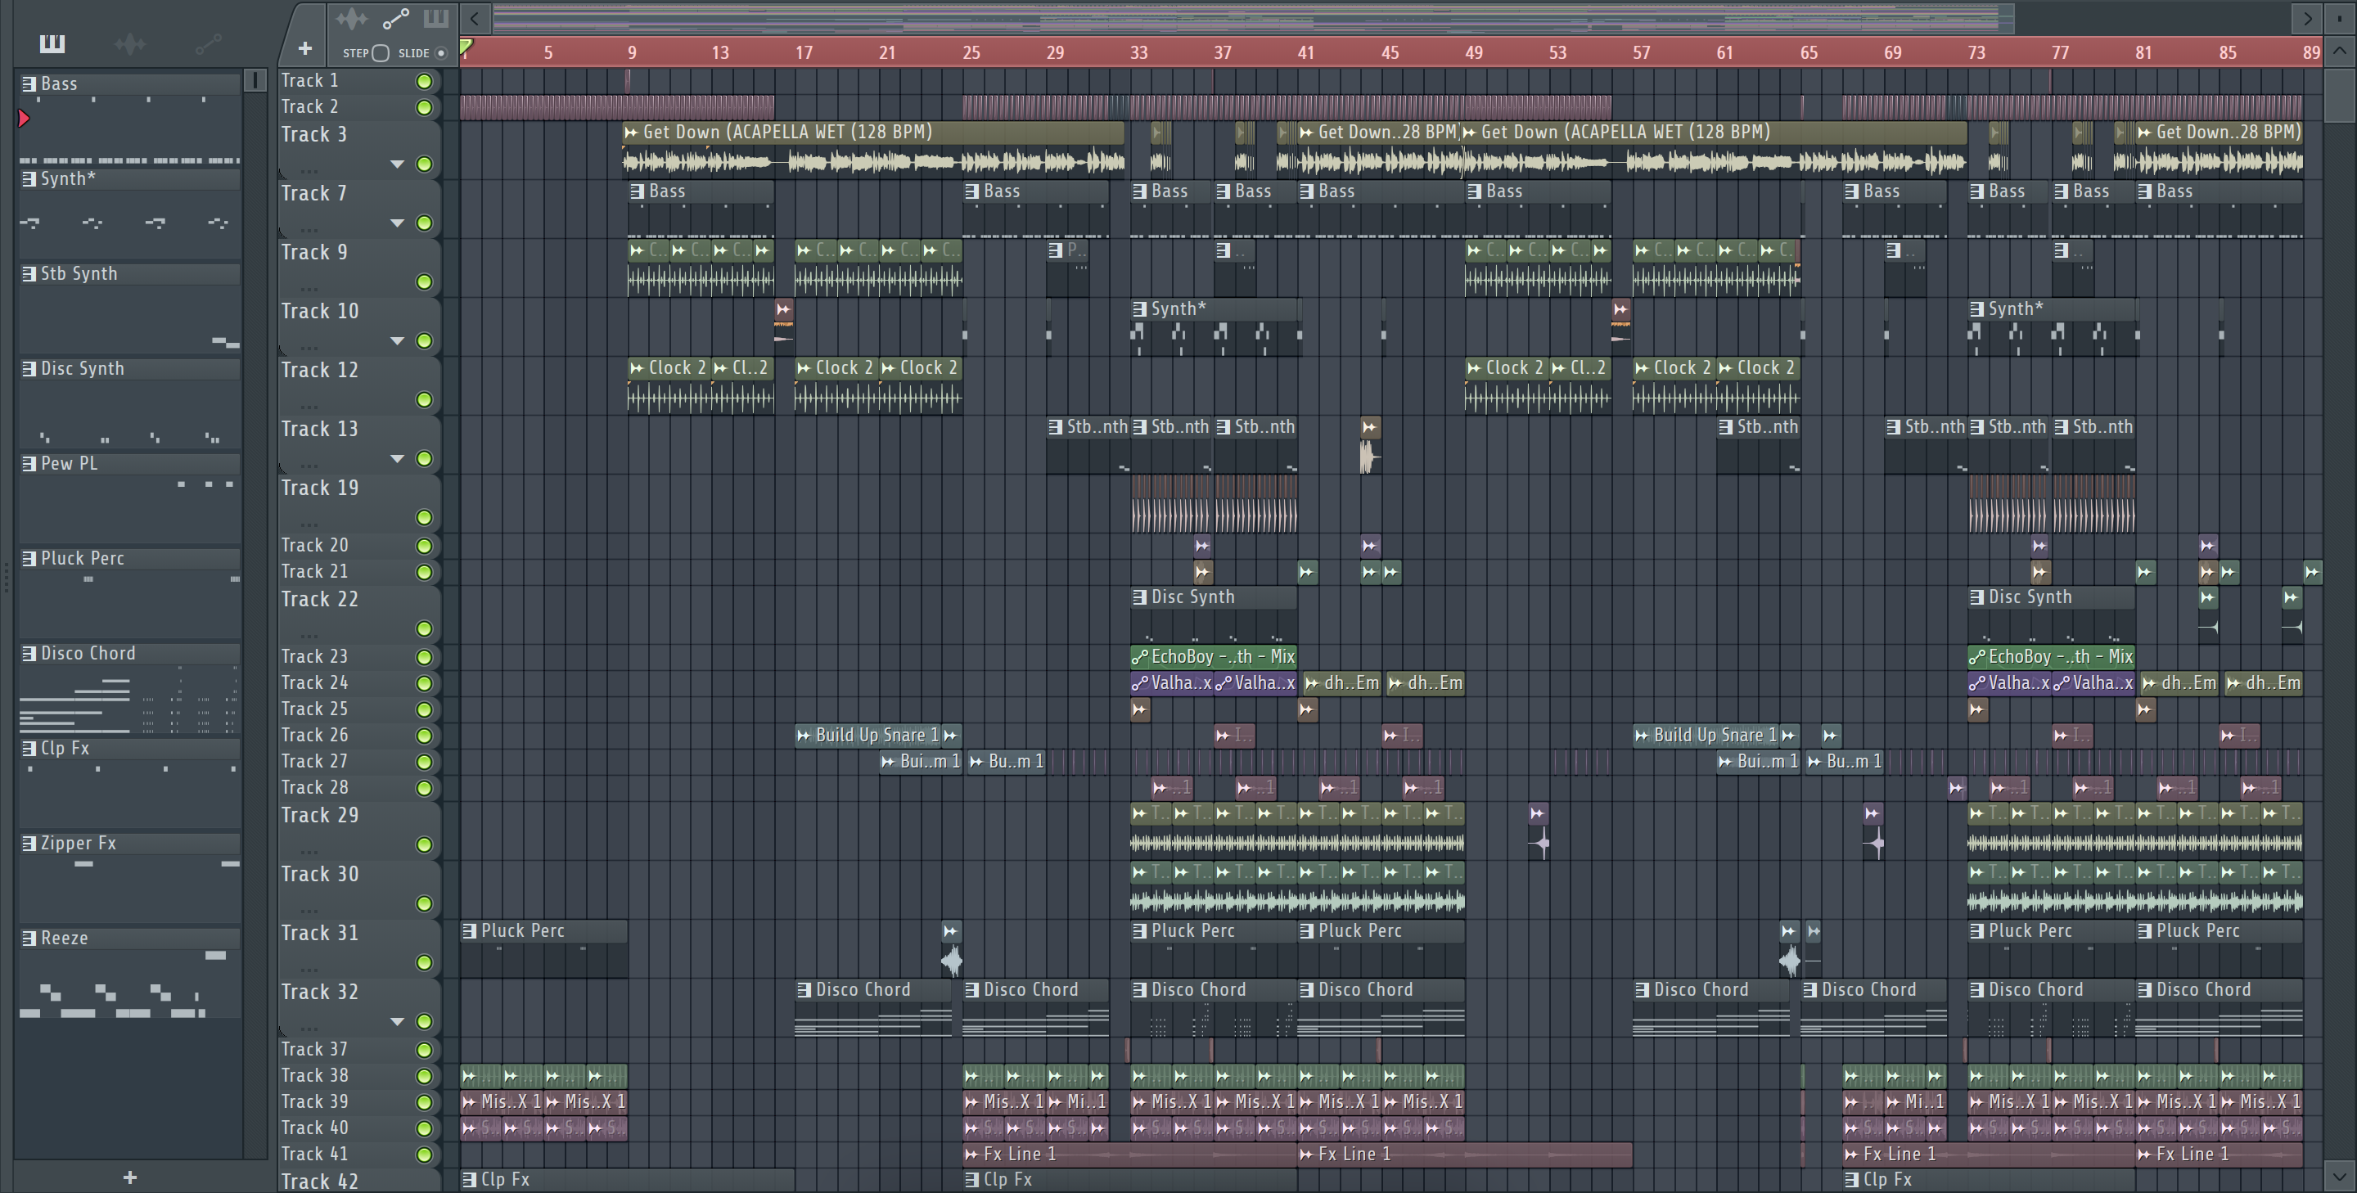Screen dimensions: 2357x1193
Task: Click the Track 37 header label
Action: (313, 1049)
